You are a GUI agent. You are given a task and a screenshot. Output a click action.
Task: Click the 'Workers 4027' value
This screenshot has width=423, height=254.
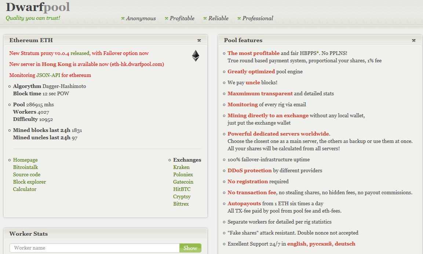(x=31, y=112)
